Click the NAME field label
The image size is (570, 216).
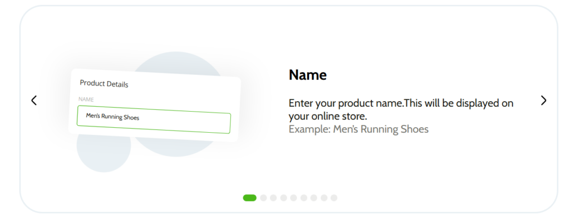86,99
